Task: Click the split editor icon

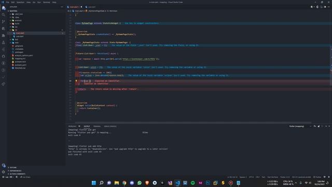Action: [x=325, y=7]
